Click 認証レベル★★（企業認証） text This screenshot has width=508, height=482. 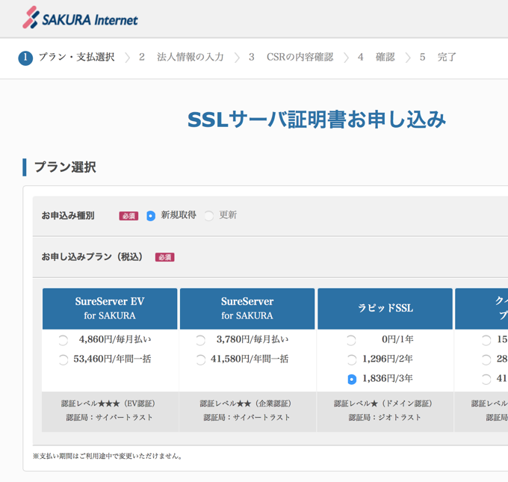tap(246, 404)
